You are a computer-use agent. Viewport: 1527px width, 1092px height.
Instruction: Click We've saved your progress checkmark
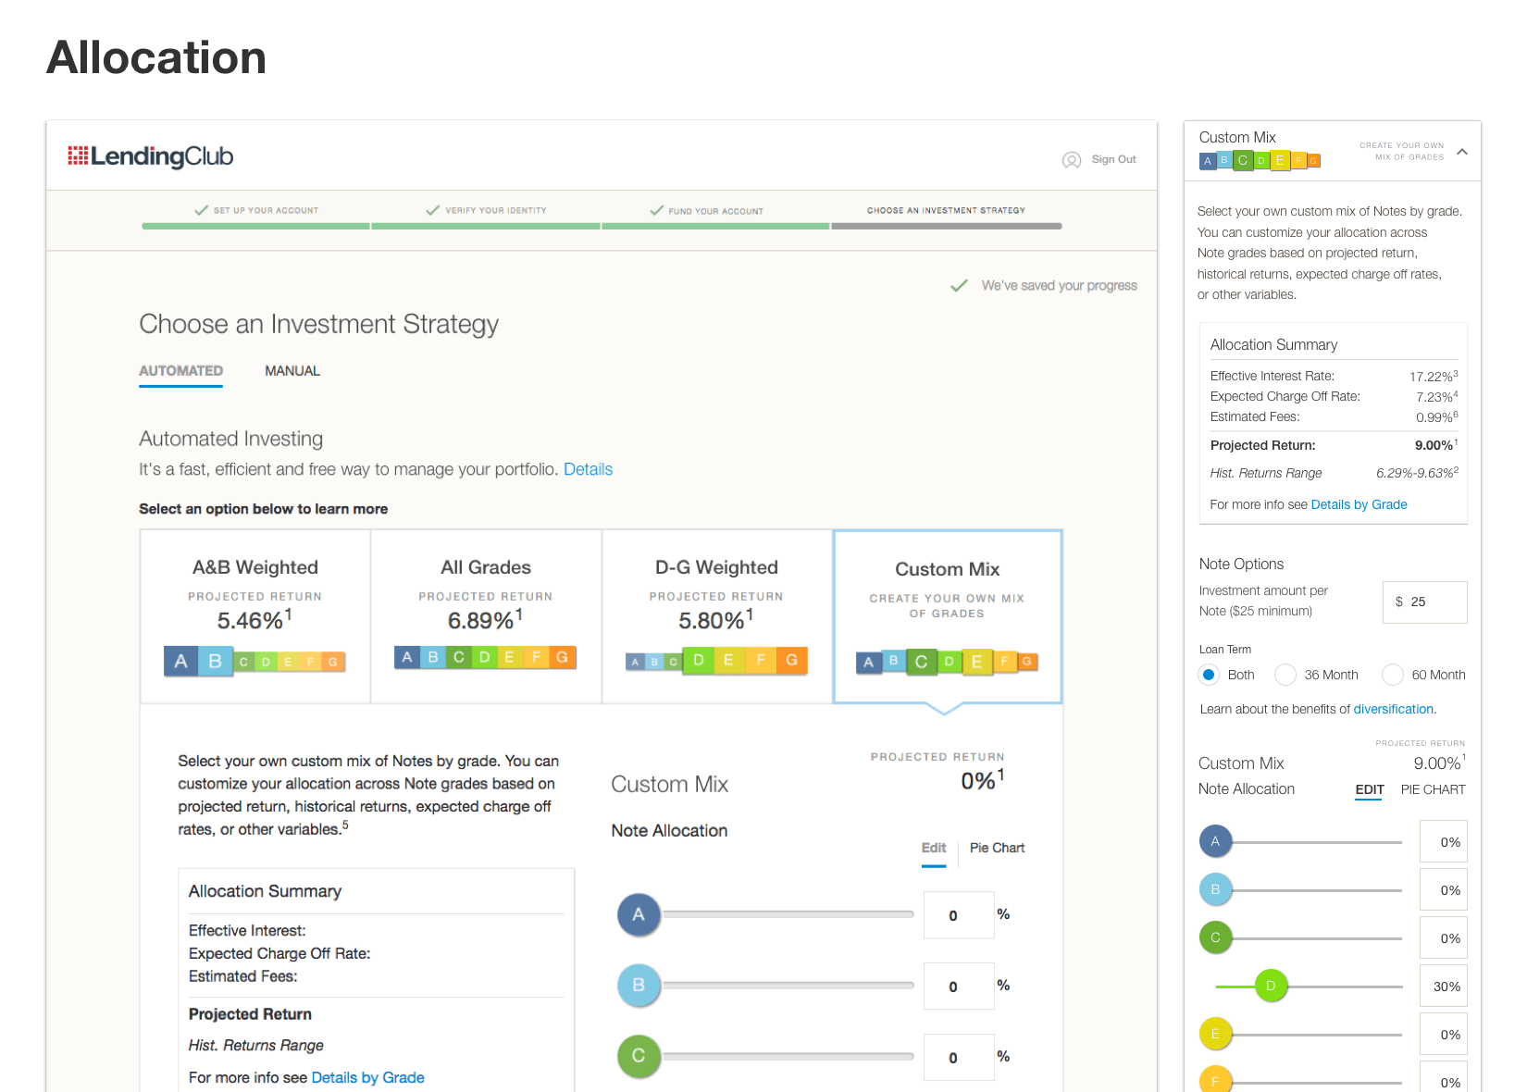(959, 286)
